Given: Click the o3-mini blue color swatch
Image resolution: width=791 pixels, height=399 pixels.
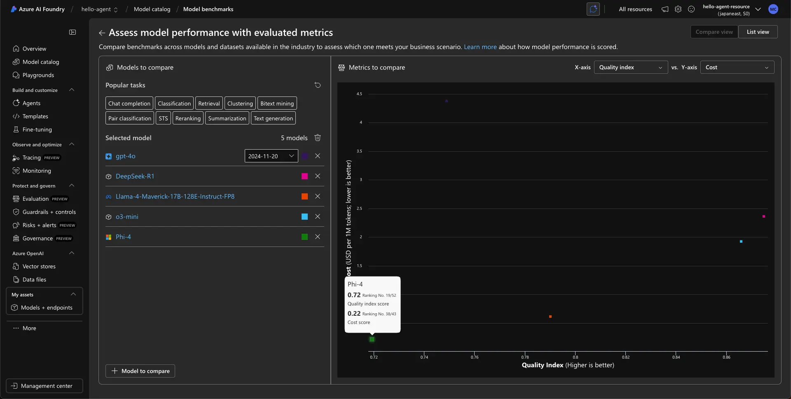Looking at the screenshot, I should [x=304, y=216].
